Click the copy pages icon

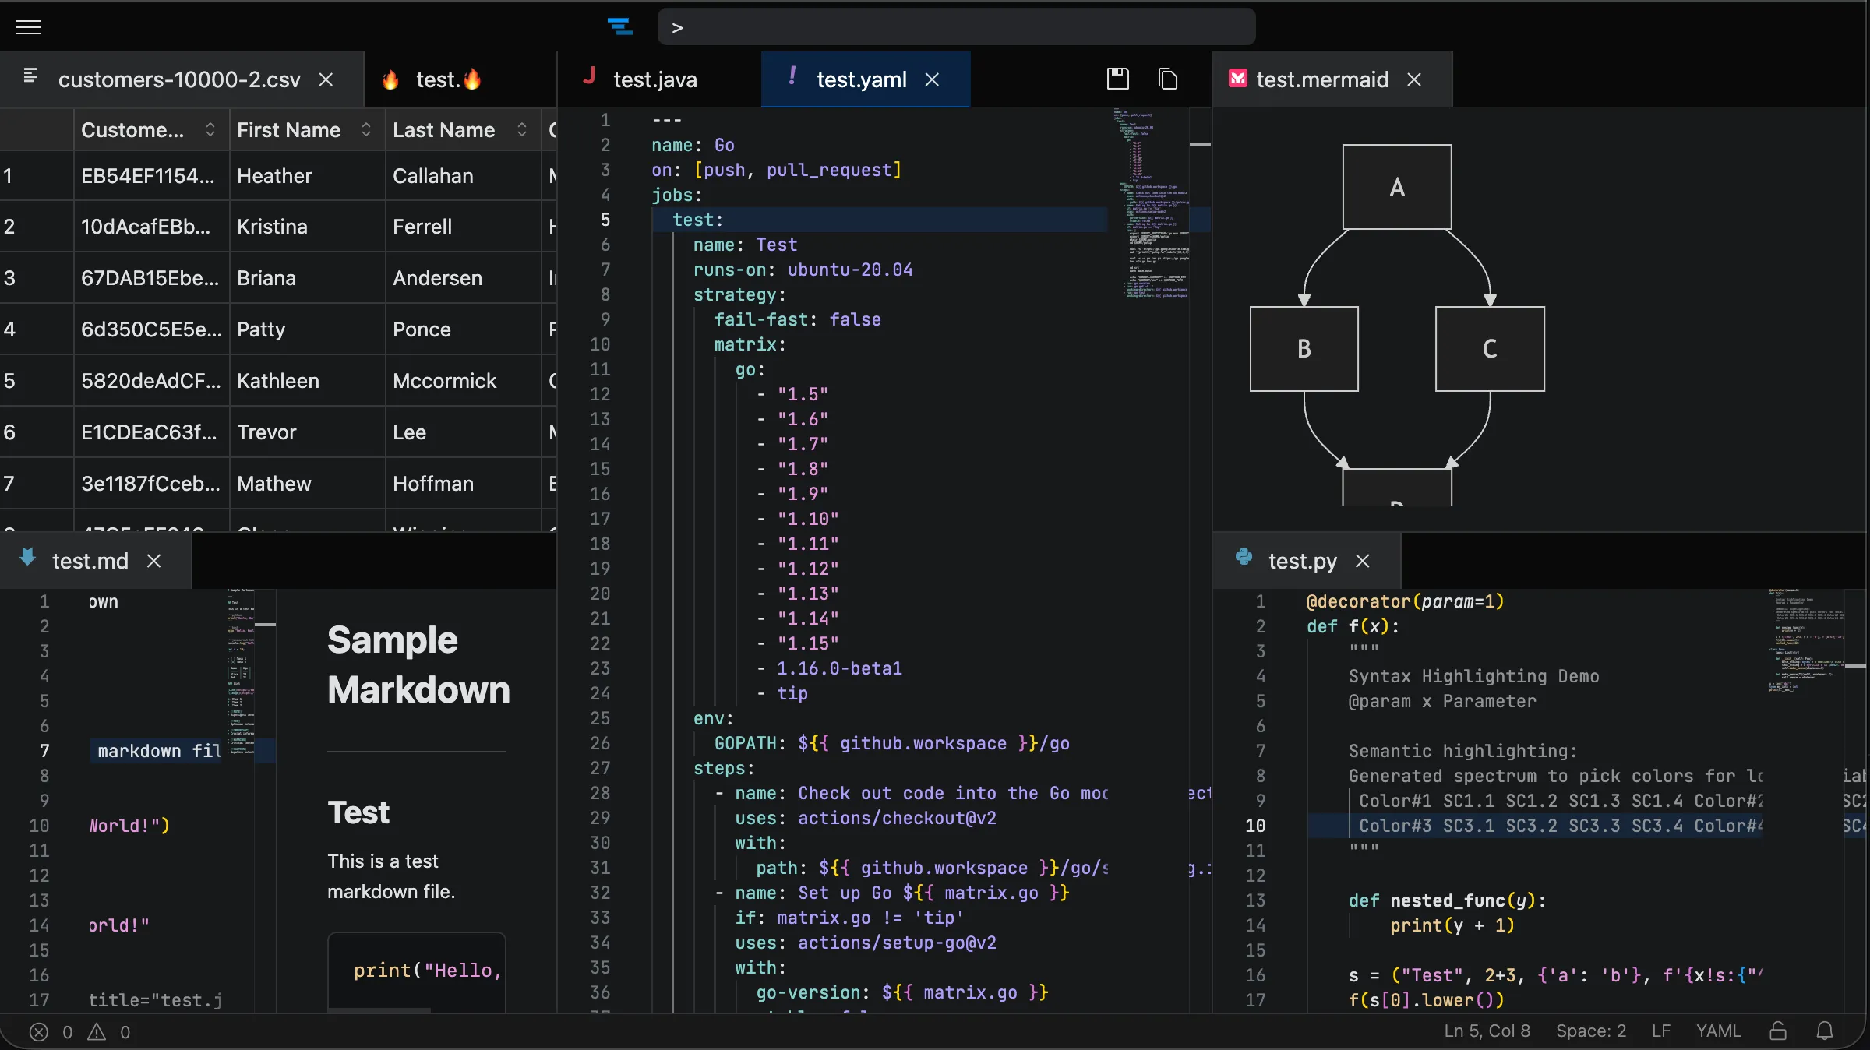[1167, 79]
